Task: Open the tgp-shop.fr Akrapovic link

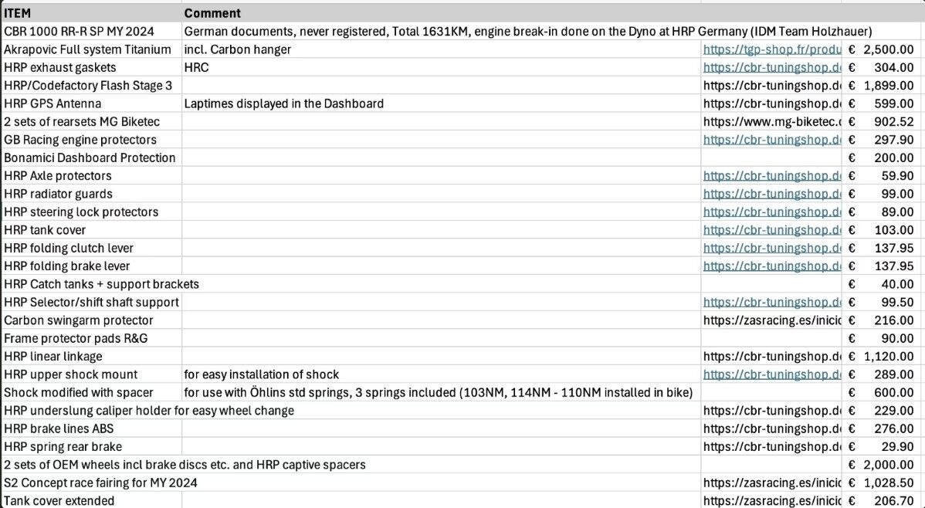Action: [771, 49]
